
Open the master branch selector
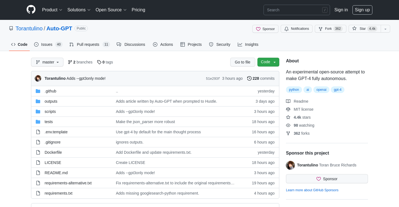47,62
